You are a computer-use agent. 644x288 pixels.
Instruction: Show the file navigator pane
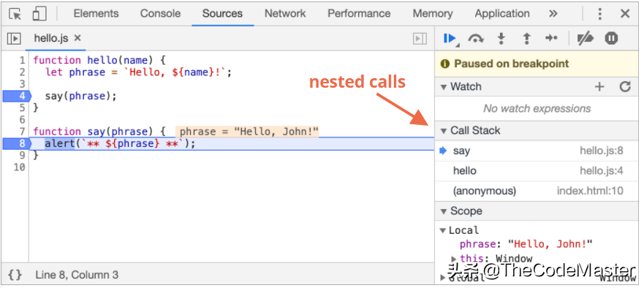[x=14, y=39]
